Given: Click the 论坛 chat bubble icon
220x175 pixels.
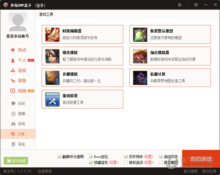Looking at the screenshot, I should pyautogui.click(x=13, y=103).
